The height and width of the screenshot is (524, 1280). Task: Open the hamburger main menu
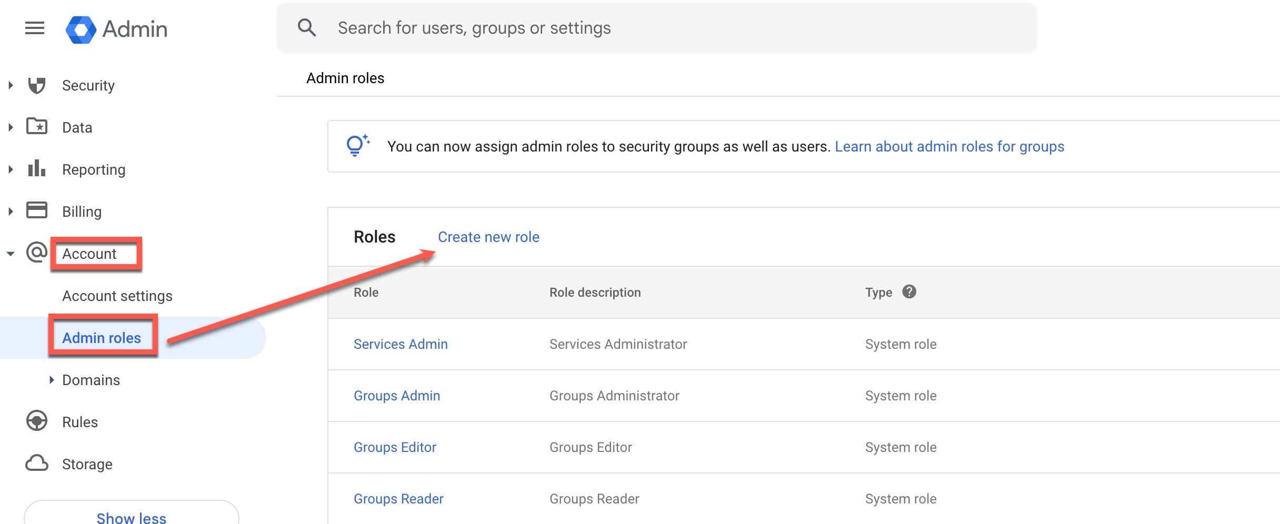(x=35, y=28)
